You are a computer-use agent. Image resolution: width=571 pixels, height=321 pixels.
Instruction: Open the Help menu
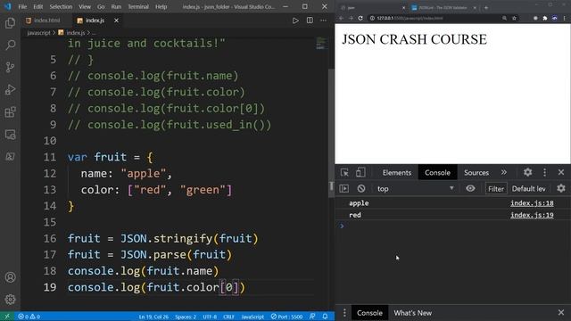click(161, 6)
